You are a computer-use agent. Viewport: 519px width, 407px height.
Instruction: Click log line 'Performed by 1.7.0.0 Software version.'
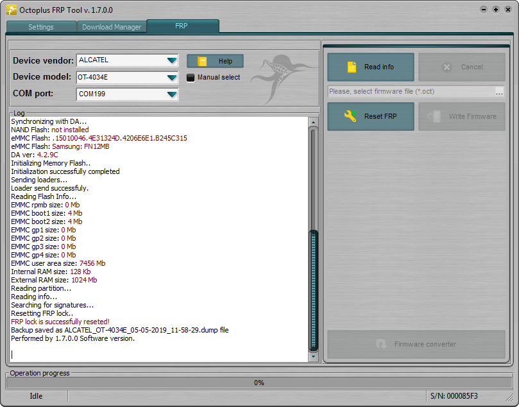pos(73,338)
